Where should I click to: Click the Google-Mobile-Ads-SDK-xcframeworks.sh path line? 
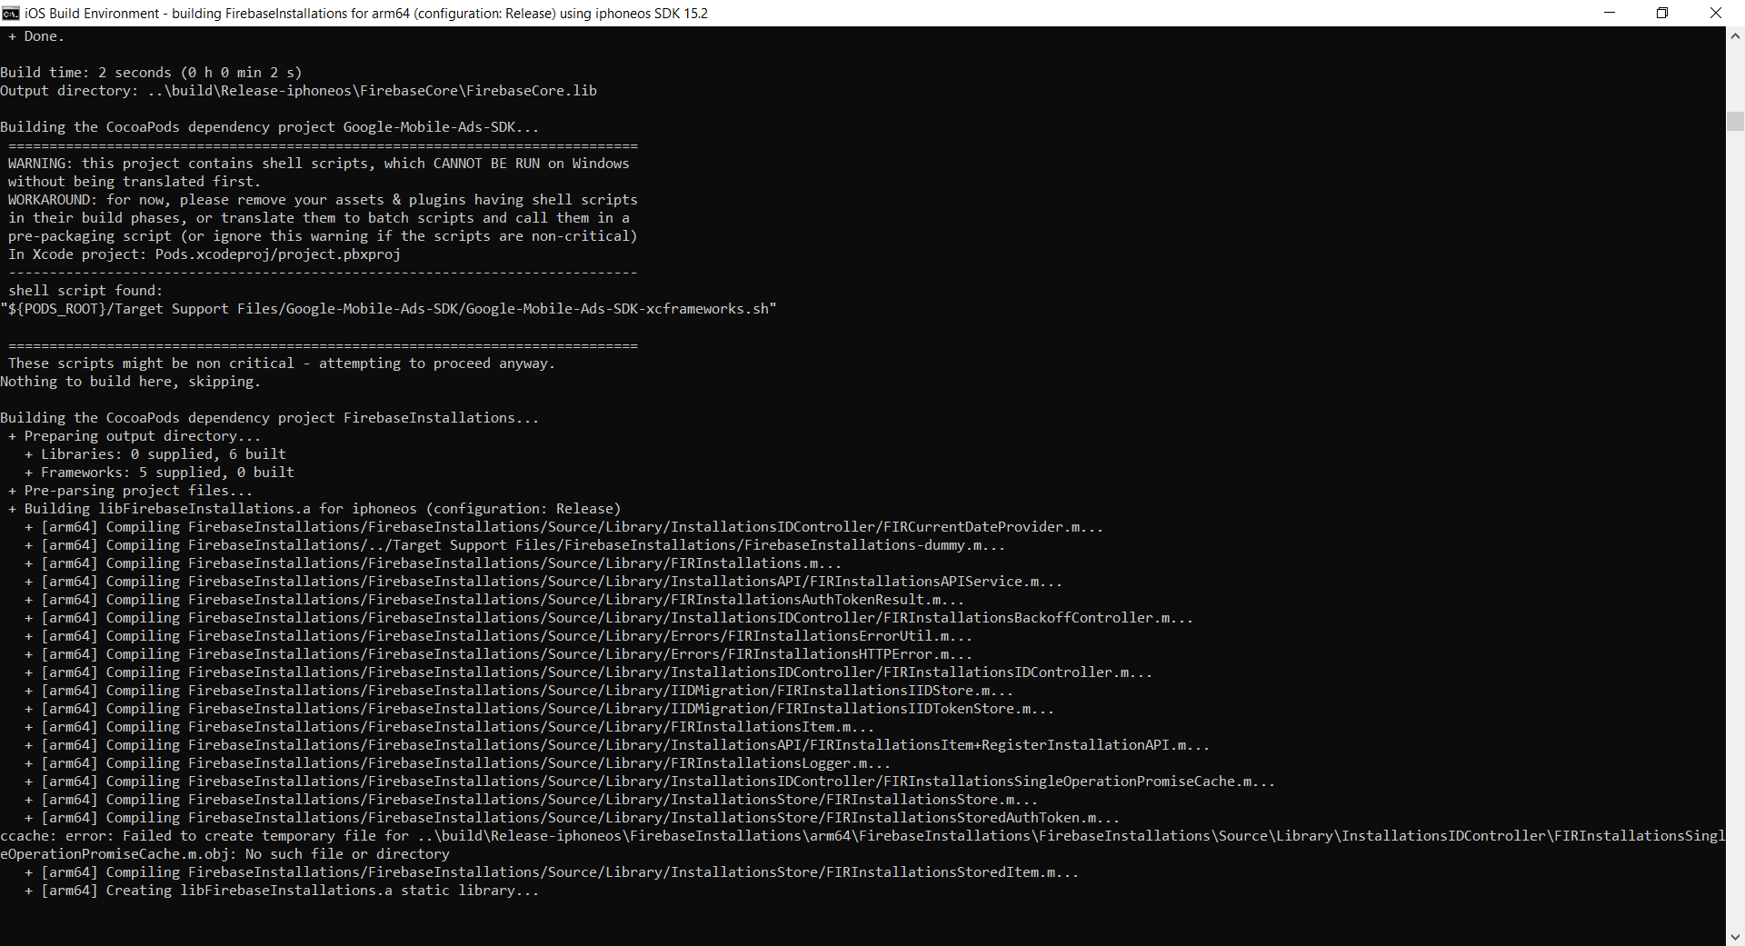[388, 309]
